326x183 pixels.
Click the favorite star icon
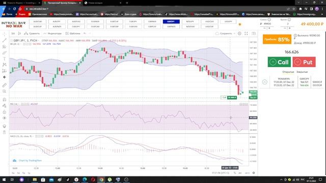[240, 24]
